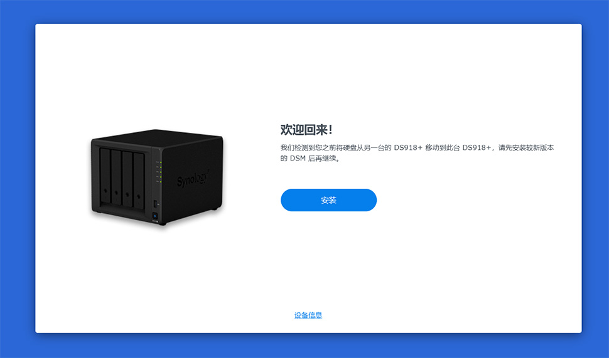Click the second drive bay on NAS image

pyautogui.click(x=116, y=177)
